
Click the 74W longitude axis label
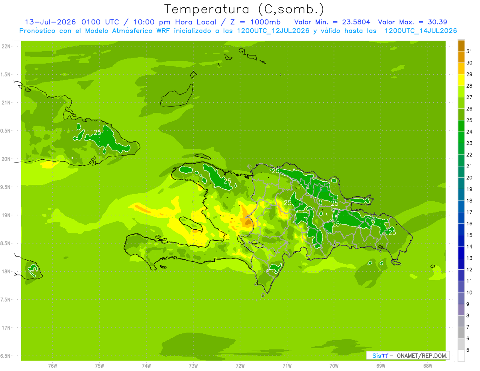point(146,366)
